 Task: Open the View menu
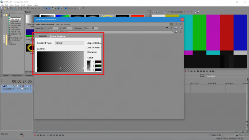click(12, 5)
